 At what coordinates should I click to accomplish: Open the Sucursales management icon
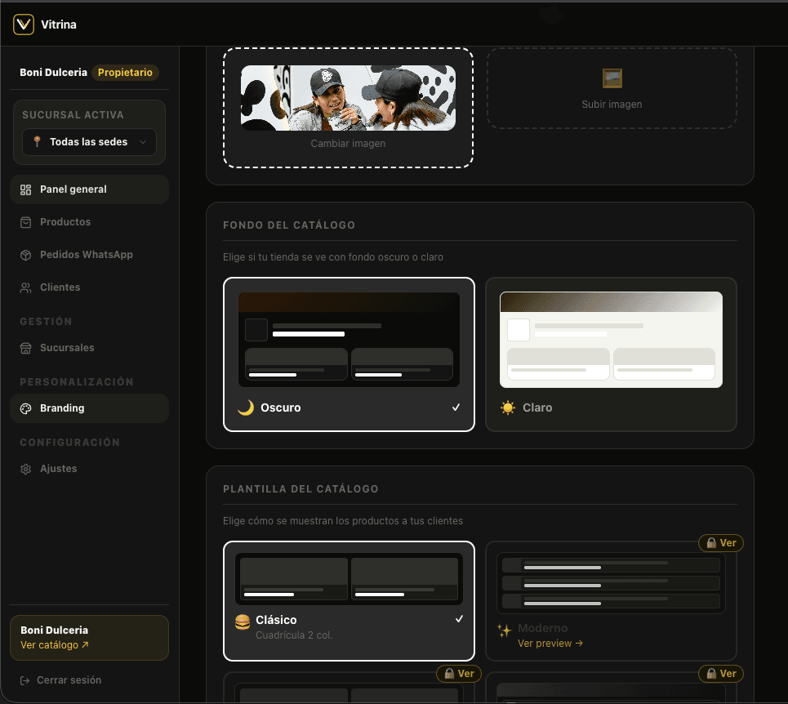point(27,347)
